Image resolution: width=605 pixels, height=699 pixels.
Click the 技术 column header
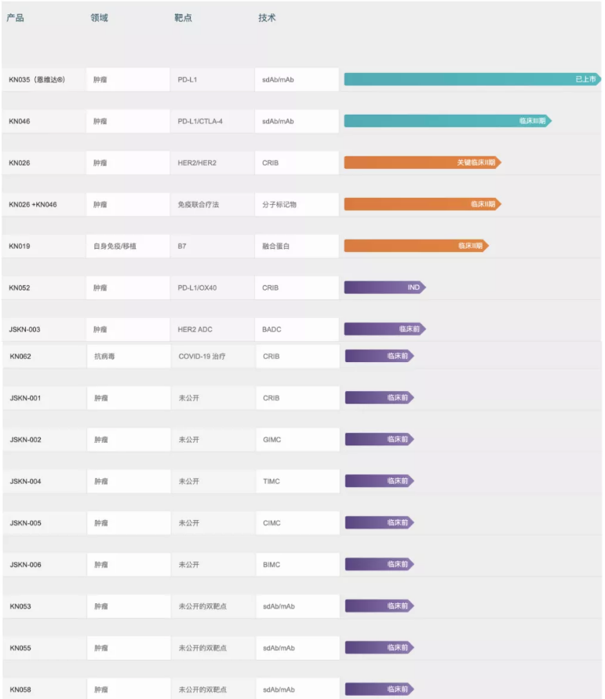(267, 18)
